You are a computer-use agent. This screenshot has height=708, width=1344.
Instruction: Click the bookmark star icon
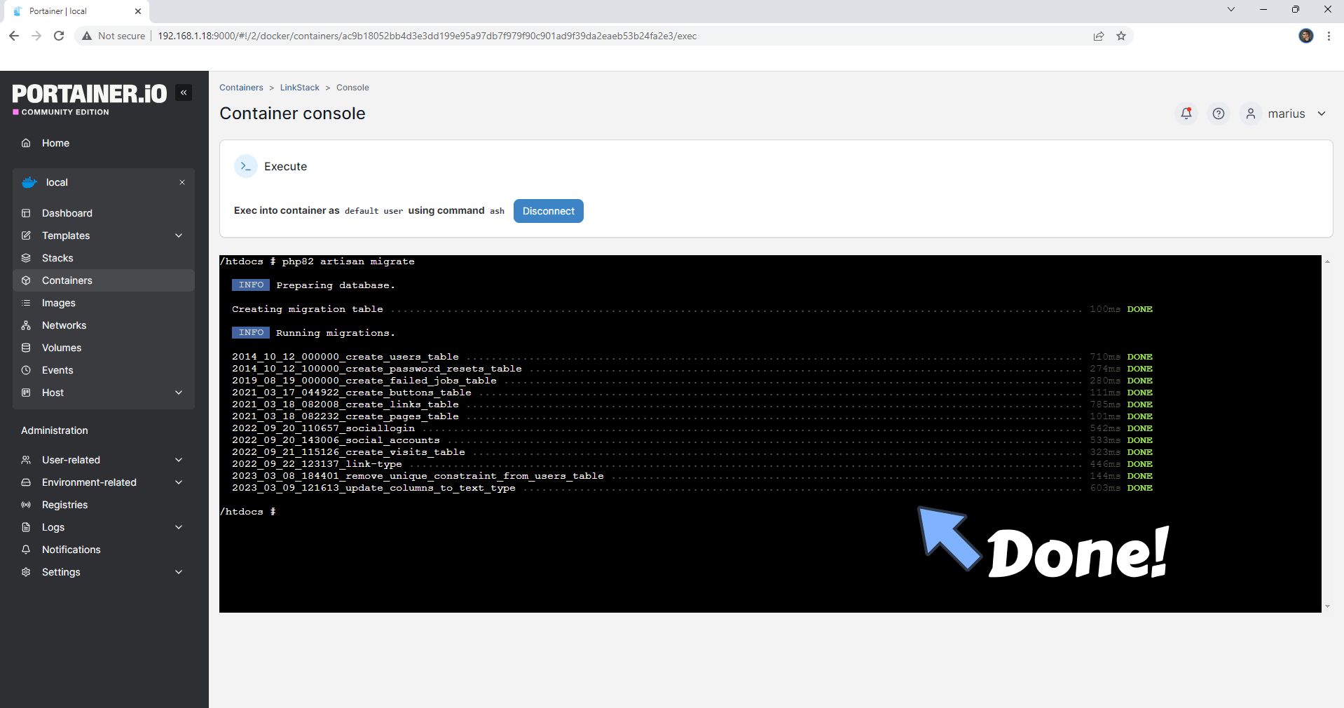pyautogui.click(x=1121, y=36)
